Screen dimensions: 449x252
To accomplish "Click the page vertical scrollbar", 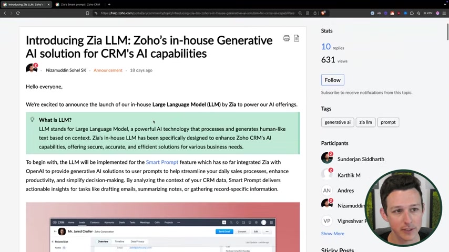I will pos(447,31).
